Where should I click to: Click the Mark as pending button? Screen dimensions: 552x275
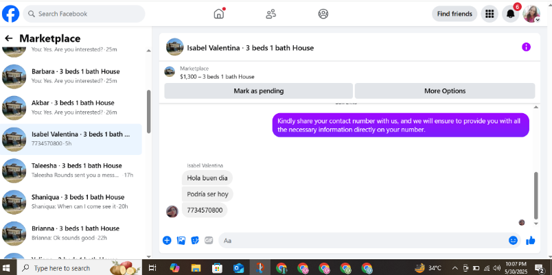coord(258,91)
